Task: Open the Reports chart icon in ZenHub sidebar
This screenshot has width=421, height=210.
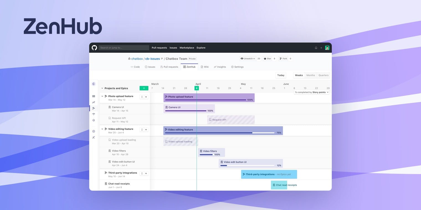Action: 94,102
